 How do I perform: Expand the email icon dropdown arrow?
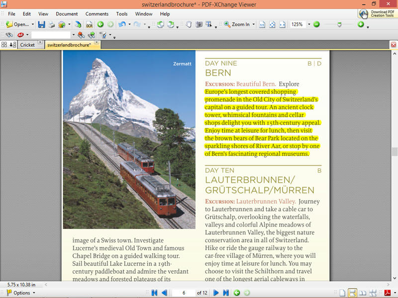(x=69, y=24)
